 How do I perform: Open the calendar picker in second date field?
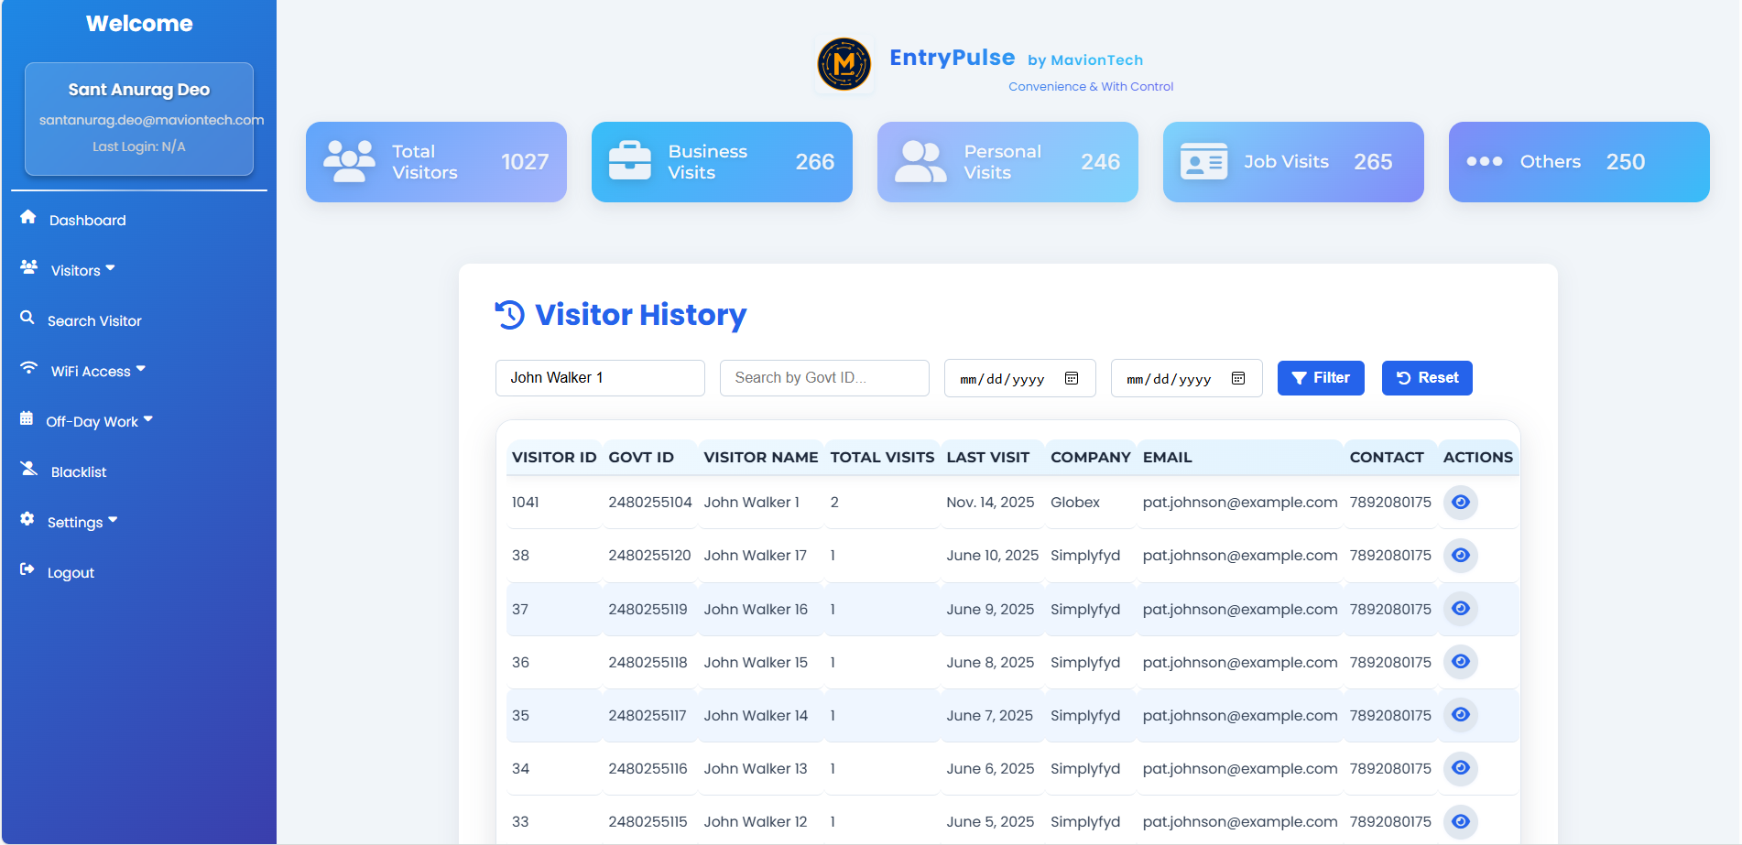[x=1237, y=379]
